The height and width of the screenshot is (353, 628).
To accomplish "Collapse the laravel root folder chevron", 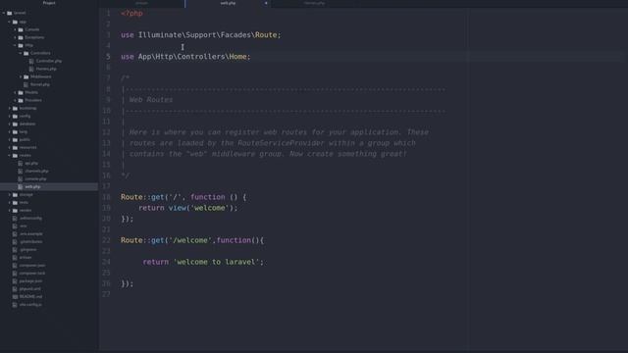I will click(4, 13).
